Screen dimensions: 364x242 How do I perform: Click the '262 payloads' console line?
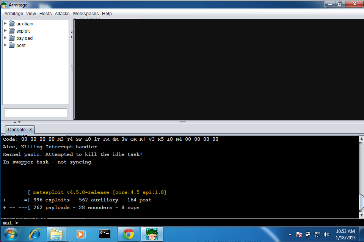point(71,207)
